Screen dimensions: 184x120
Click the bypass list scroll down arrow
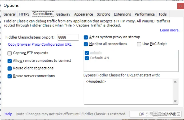click(x=175, y=101)
